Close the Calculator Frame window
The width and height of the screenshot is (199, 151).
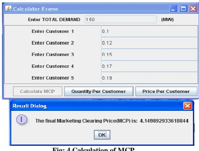(193, 9)
